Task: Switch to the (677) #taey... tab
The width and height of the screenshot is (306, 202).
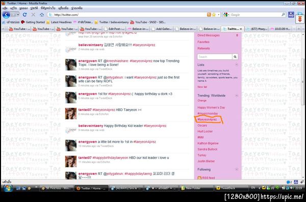Action: click(257, 29)
